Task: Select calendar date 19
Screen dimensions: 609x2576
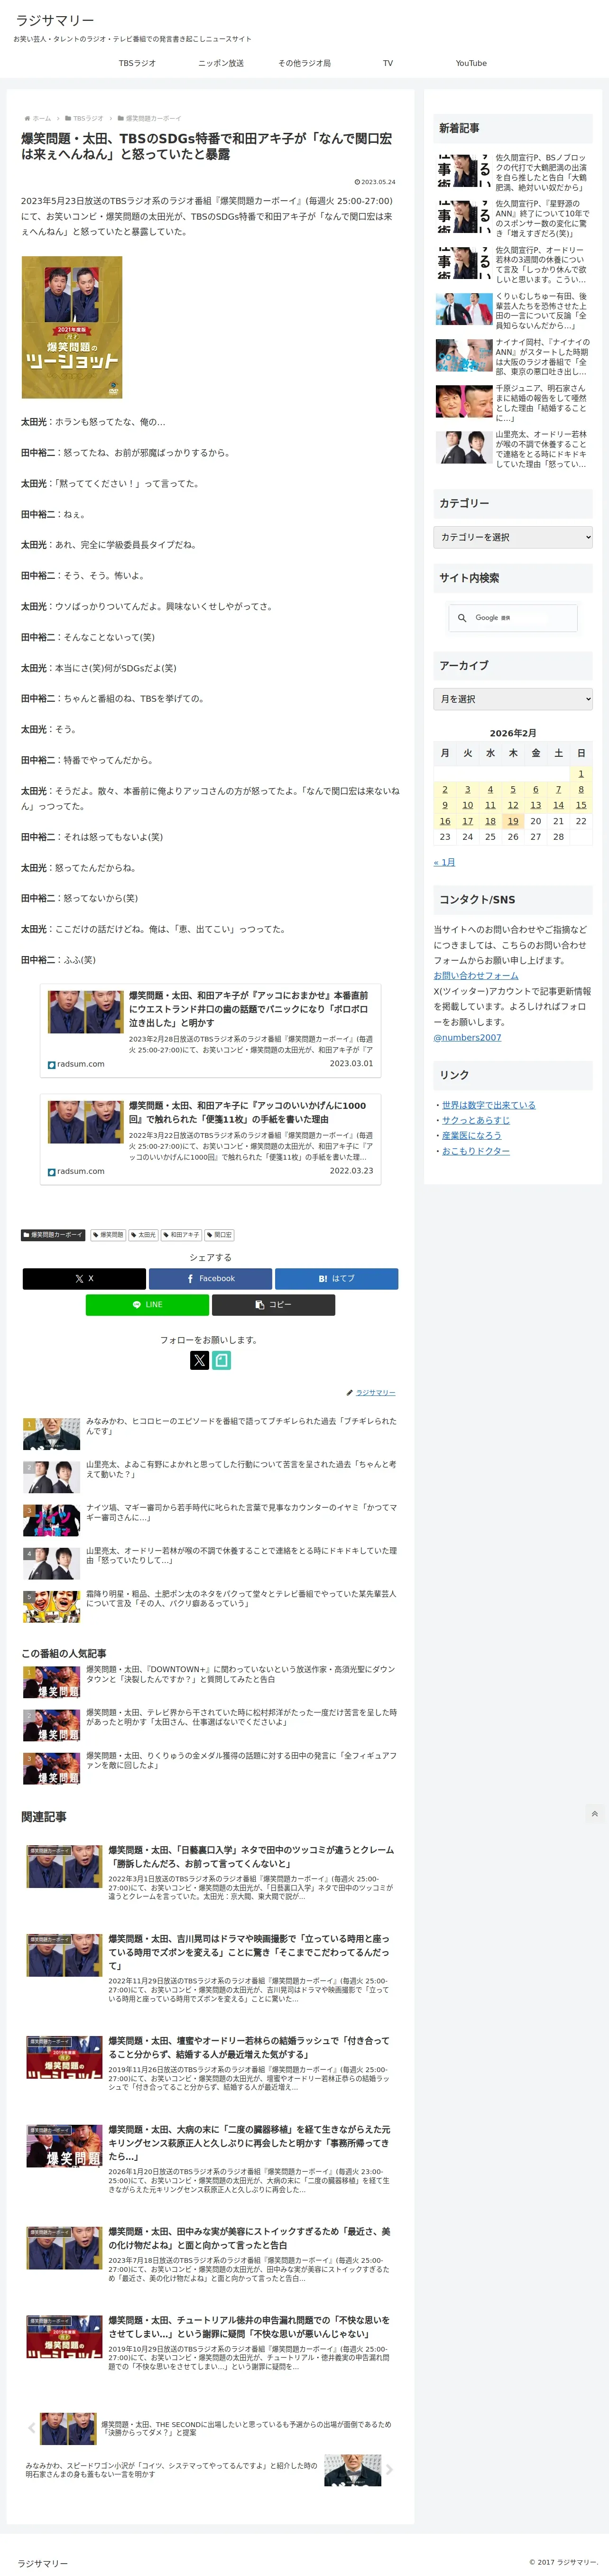Action: click(x=513, y=821)
